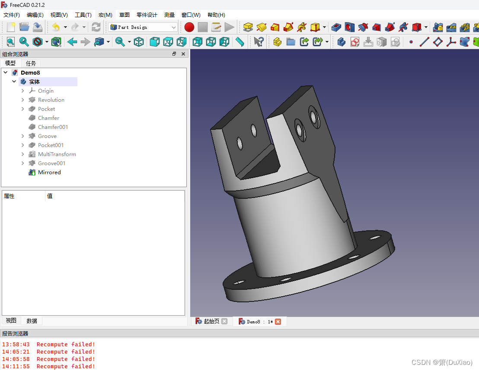479x370 pixels.
Task: Float the 组合浏览器 panel
Action: (174, 54)
